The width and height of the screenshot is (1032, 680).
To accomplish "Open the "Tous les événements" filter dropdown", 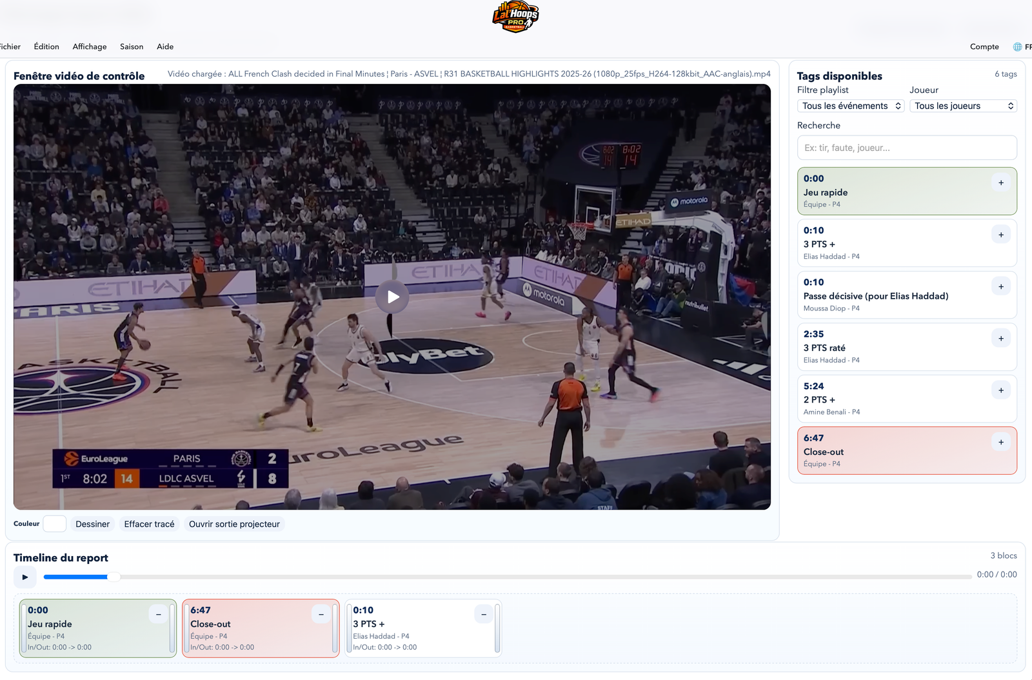I will (x=850, y=105).
